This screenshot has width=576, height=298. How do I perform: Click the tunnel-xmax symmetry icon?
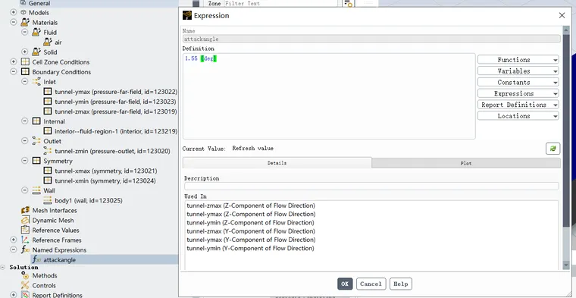pos(48,171)
